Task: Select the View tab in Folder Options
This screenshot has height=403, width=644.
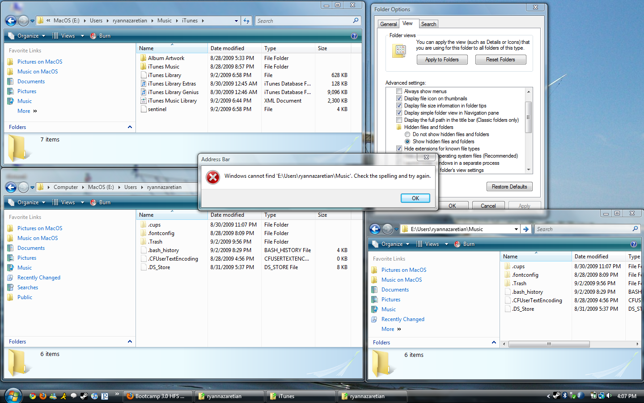Action: [407, 23]
